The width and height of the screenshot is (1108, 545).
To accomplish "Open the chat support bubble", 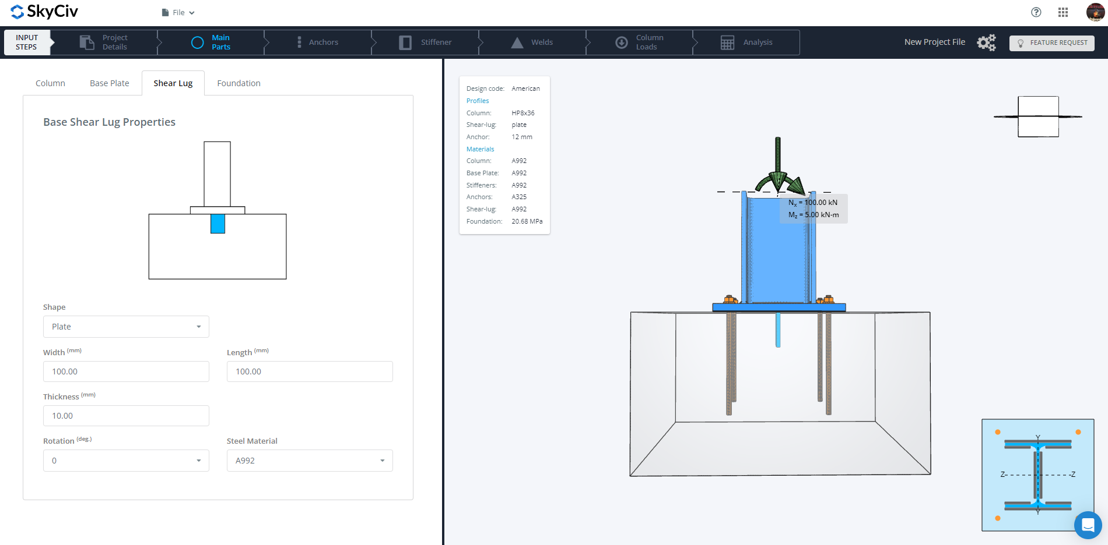I will [x=1088, y=525].
